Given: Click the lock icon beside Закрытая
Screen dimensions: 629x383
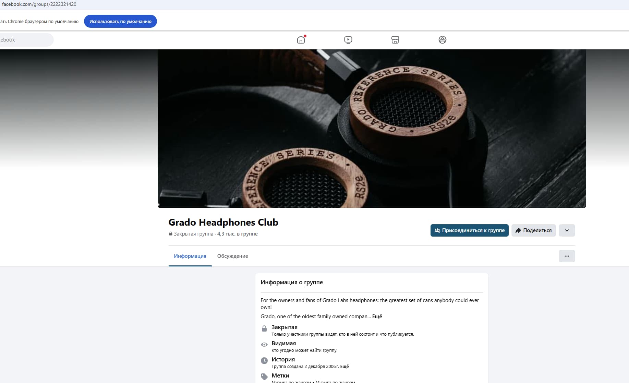Looking at the screenshot, I should [x=264, y=328].
